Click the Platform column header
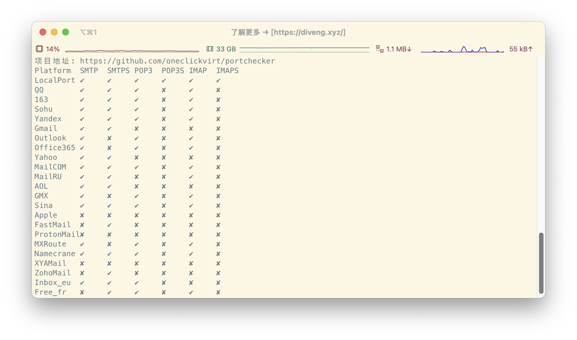The image size is (577, 340). [53, 71]
